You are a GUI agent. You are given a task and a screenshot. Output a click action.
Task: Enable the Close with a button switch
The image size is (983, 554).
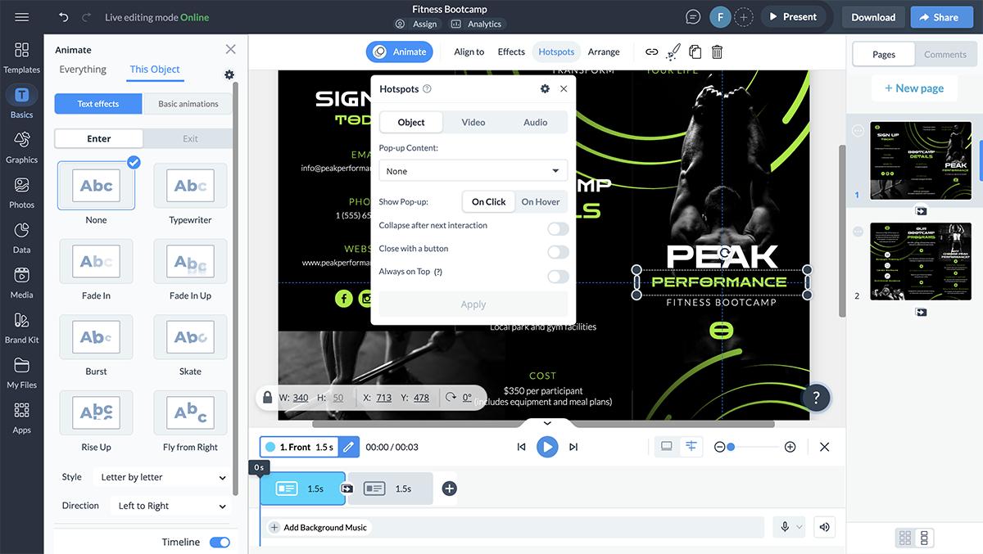tap(558, 252)
